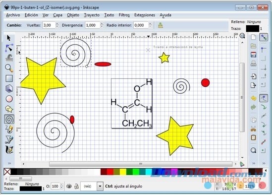Click the opacity O: spinner arrows
The width and height of the screenshot is (272, 195).
(61, 186)
